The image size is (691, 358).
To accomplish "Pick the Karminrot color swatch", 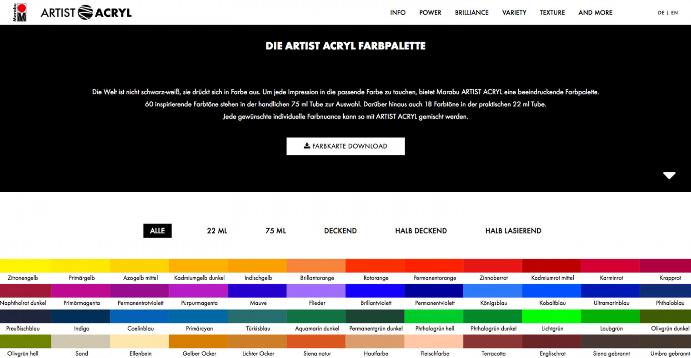I will coord(610,266).
